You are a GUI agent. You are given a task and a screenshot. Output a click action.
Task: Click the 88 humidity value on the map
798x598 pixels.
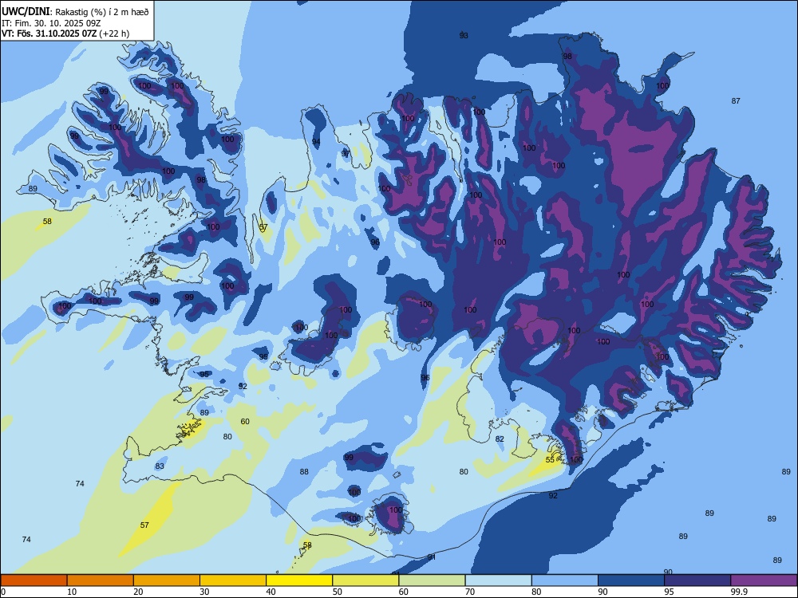coord(304,471)
